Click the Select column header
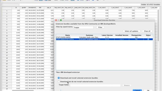The height and width of the screenshot is (91, 162). point(148,35)
